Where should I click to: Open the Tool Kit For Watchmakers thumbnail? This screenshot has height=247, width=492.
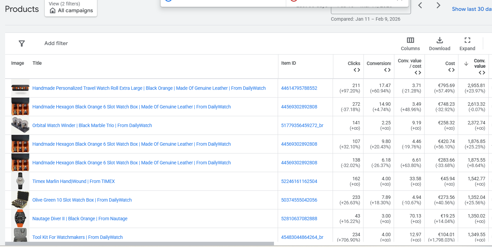pos(20,235)
